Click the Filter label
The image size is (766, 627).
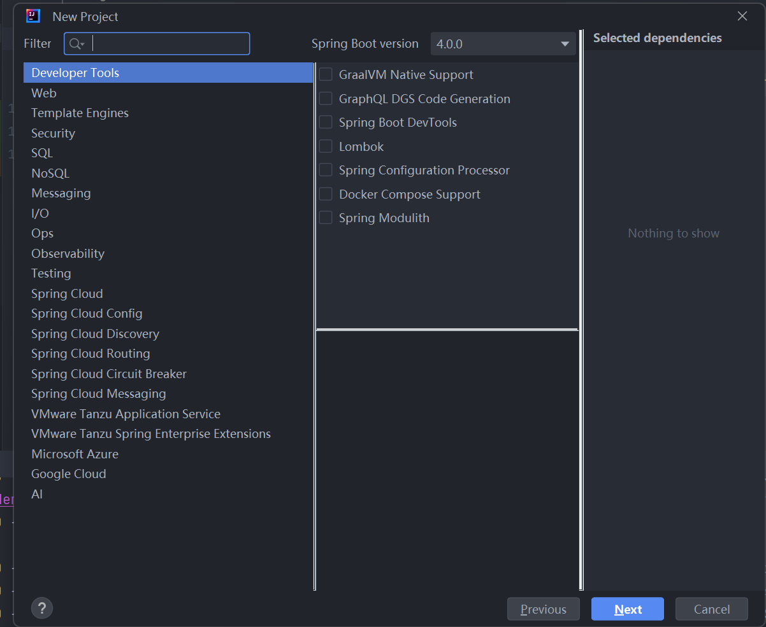point(38,44)
